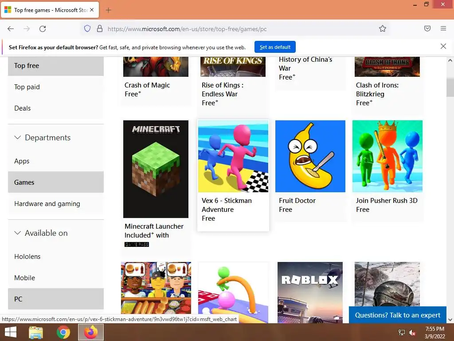Open the tracking protection shield icon
454x341 pixels.
(x=87, y=28)
